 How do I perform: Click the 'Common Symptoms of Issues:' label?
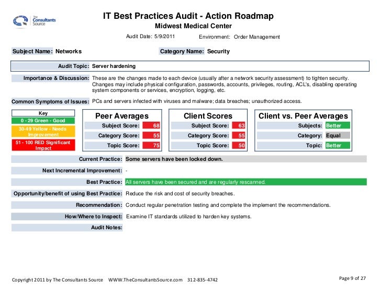click(50, 101)
